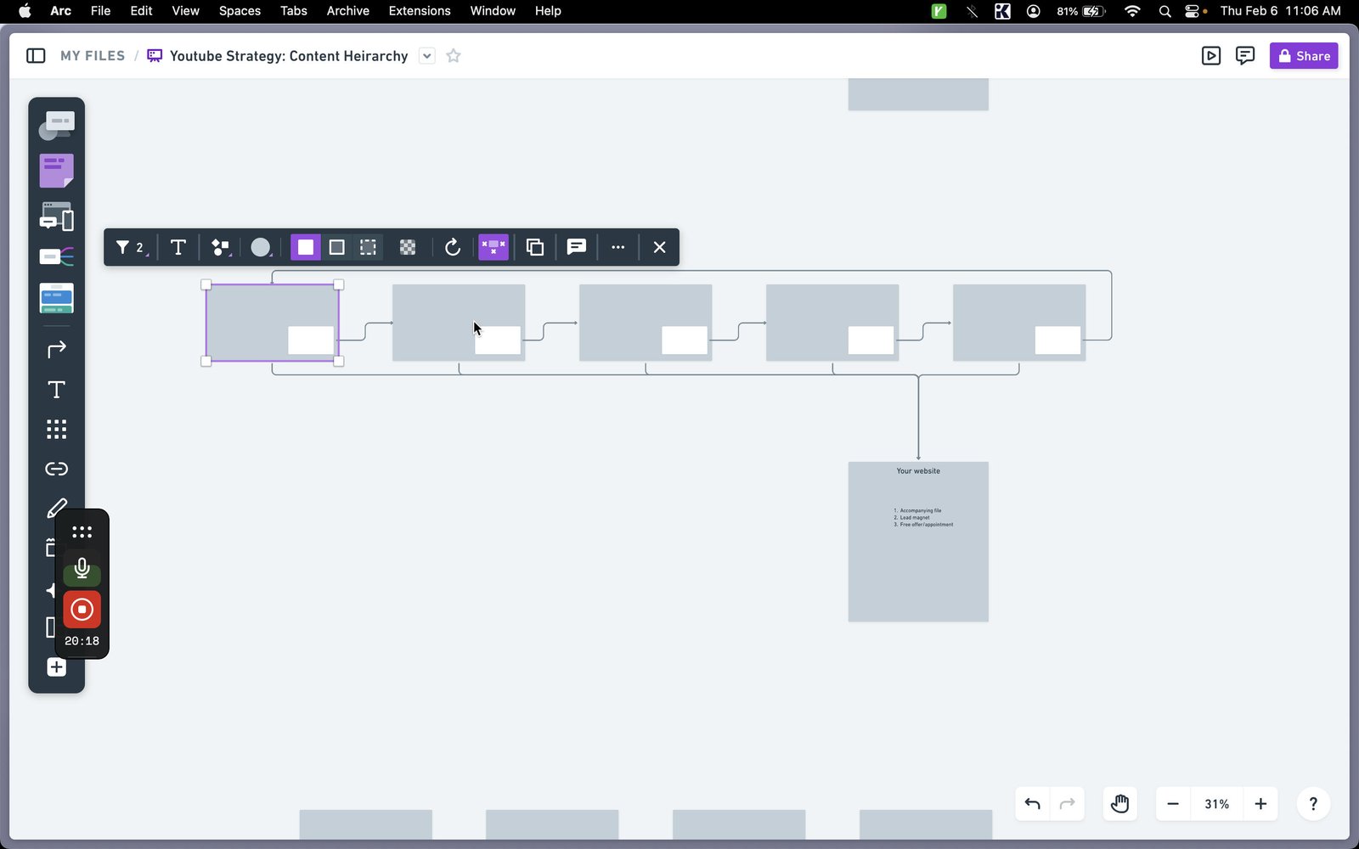
Task: Toggle the purple alignment snap option
Action: (493, 247)
